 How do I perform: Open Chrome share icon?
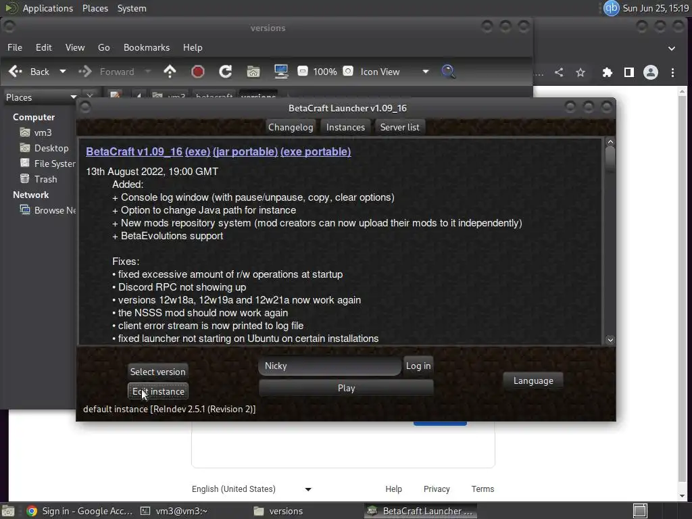559,72
